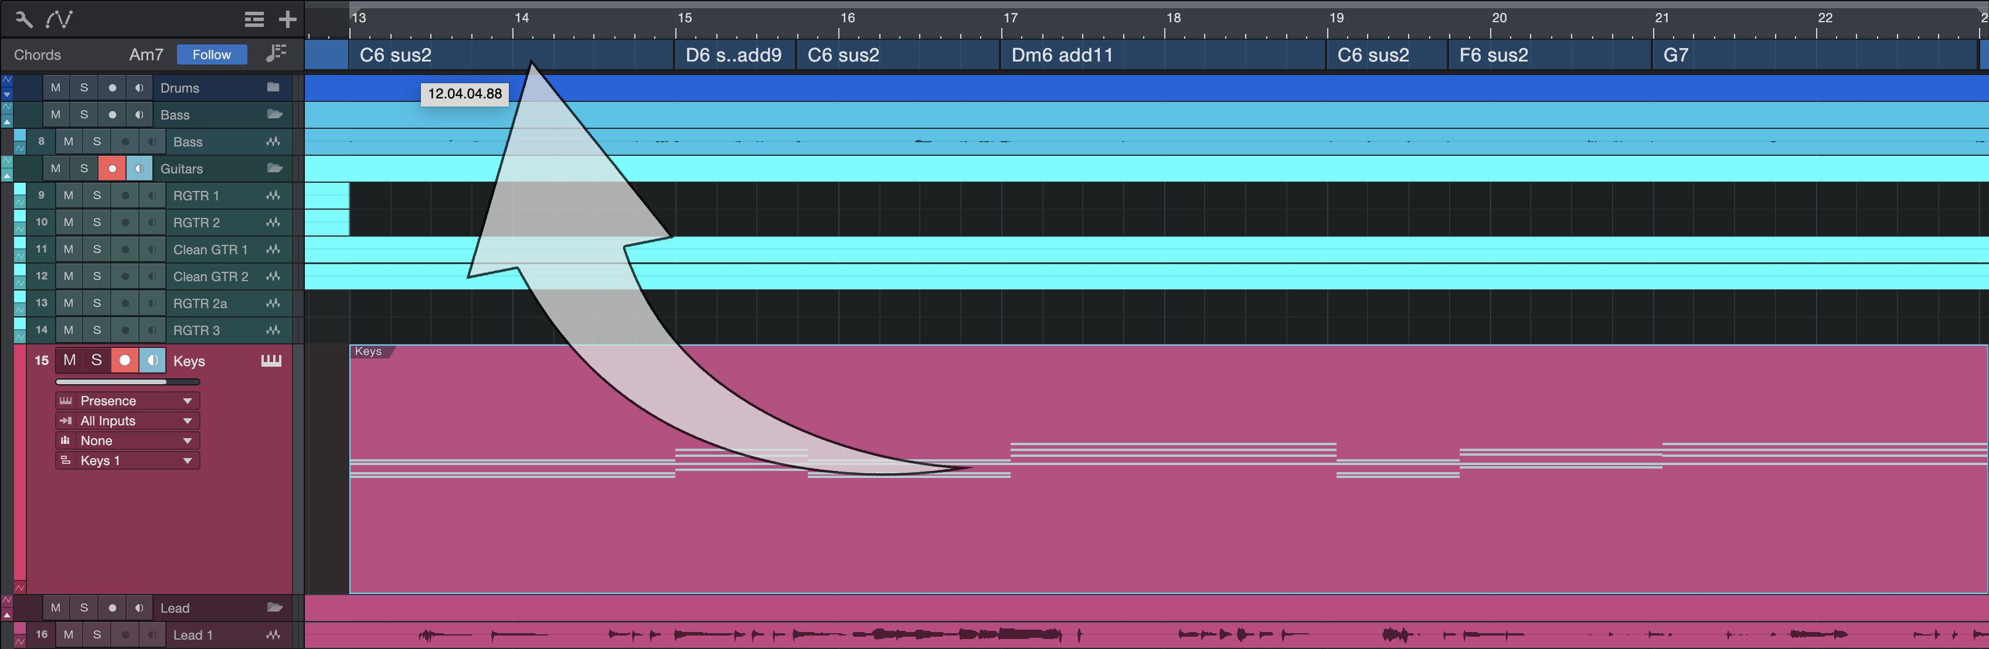Open the wrench track settings icon

24,19
